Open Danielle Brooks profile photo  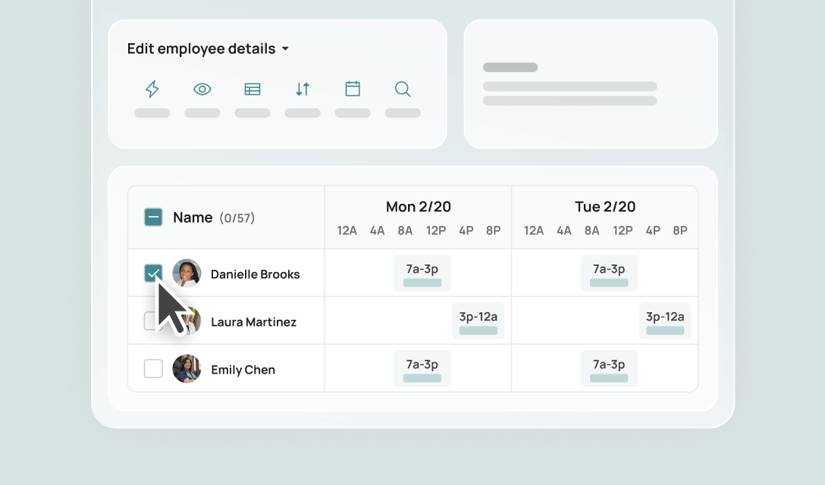tap(187, 273)
